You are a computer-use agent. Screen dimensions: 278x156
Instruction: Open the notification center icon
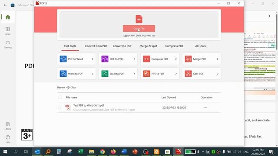(x=271, y=152)
